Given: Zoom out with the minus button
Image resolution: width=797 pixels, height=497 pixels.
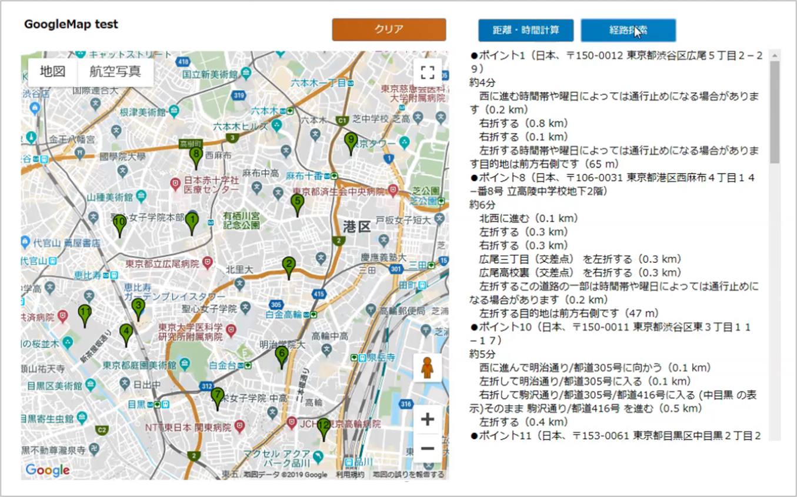Looking at the screenshot, I should 428,449.
